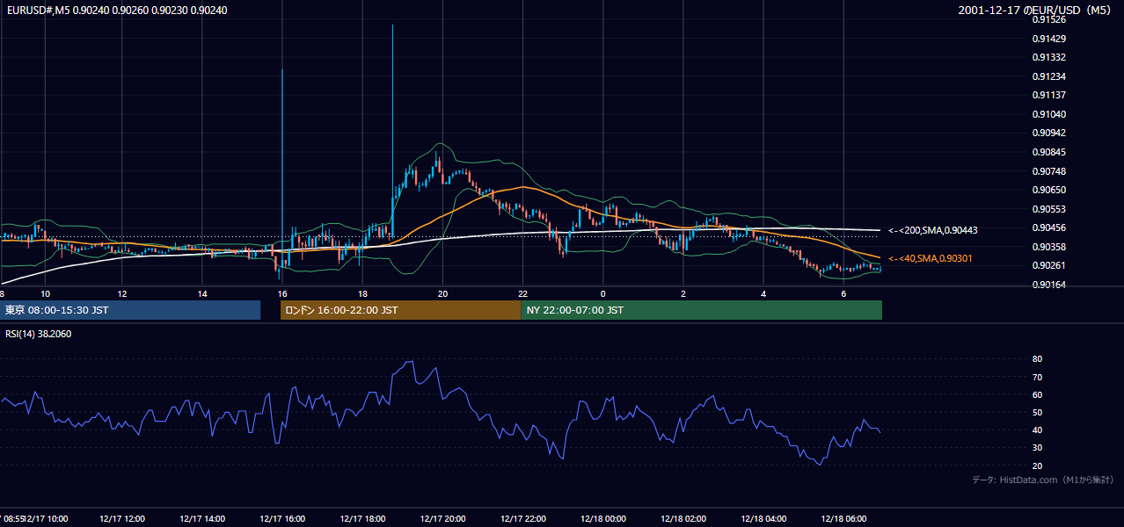This screenshot has height=527, width=1124.
Task: Click price axis label 0.90456
Action: tap(1049, 227)
